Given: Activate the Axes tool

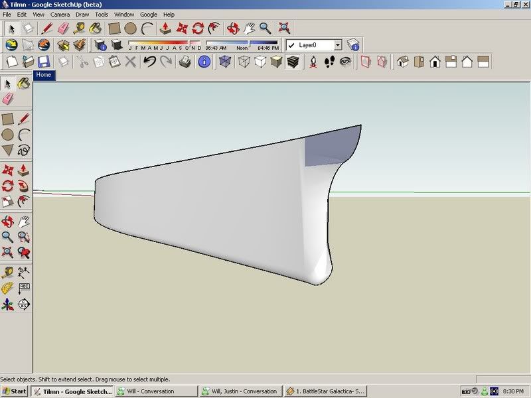Looking at the screenshot, I should coord(8,304).
